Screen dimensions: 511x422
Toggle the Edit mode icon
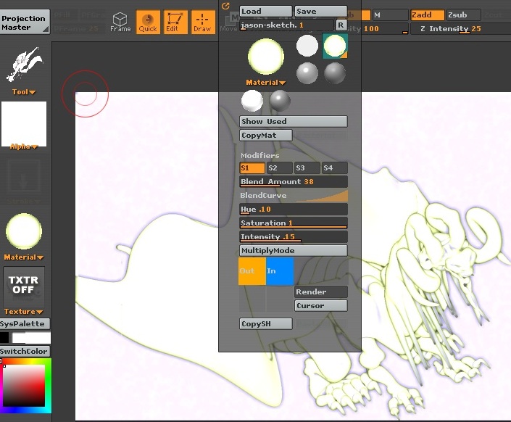(x=175, y=22)
